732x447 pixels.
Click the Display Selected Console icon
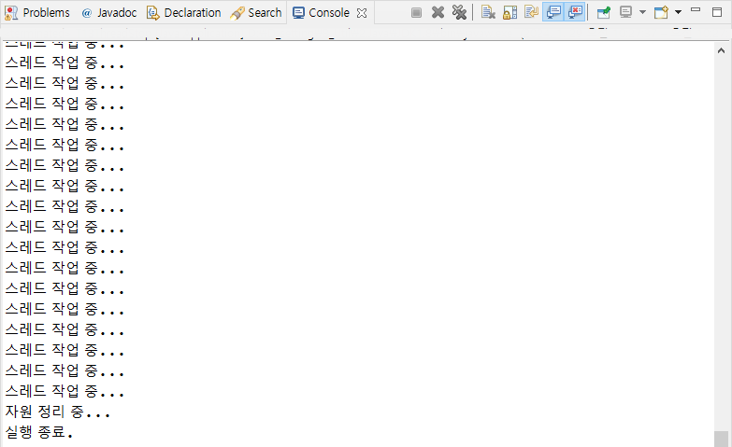pyautogui.click(x=626, y=12)
